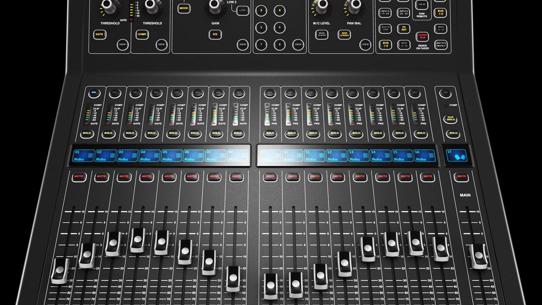Screen dimensions: 542x305
Task: Click the COMP button under compressor threshold
Action: pyautogui.click(x=142, y=34)
